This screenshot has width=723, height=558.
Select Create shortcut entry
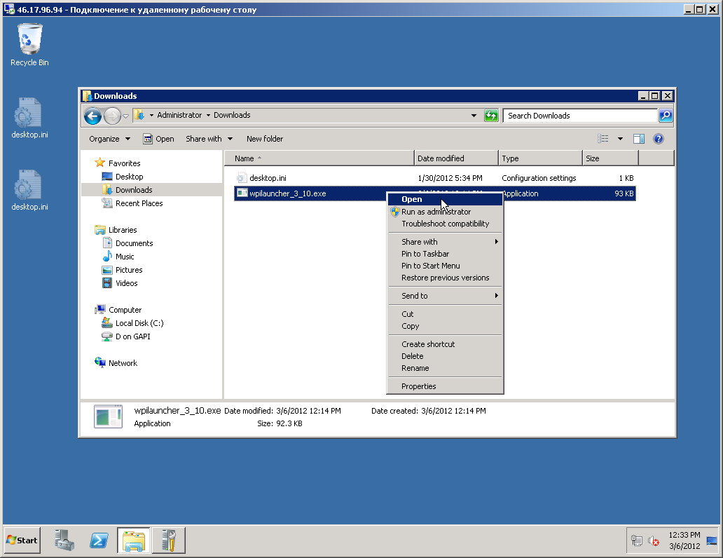pos(445,344)
